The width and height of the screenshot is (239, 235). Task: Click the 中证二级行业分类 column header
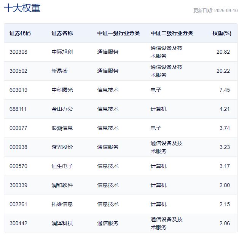[172, 33]
